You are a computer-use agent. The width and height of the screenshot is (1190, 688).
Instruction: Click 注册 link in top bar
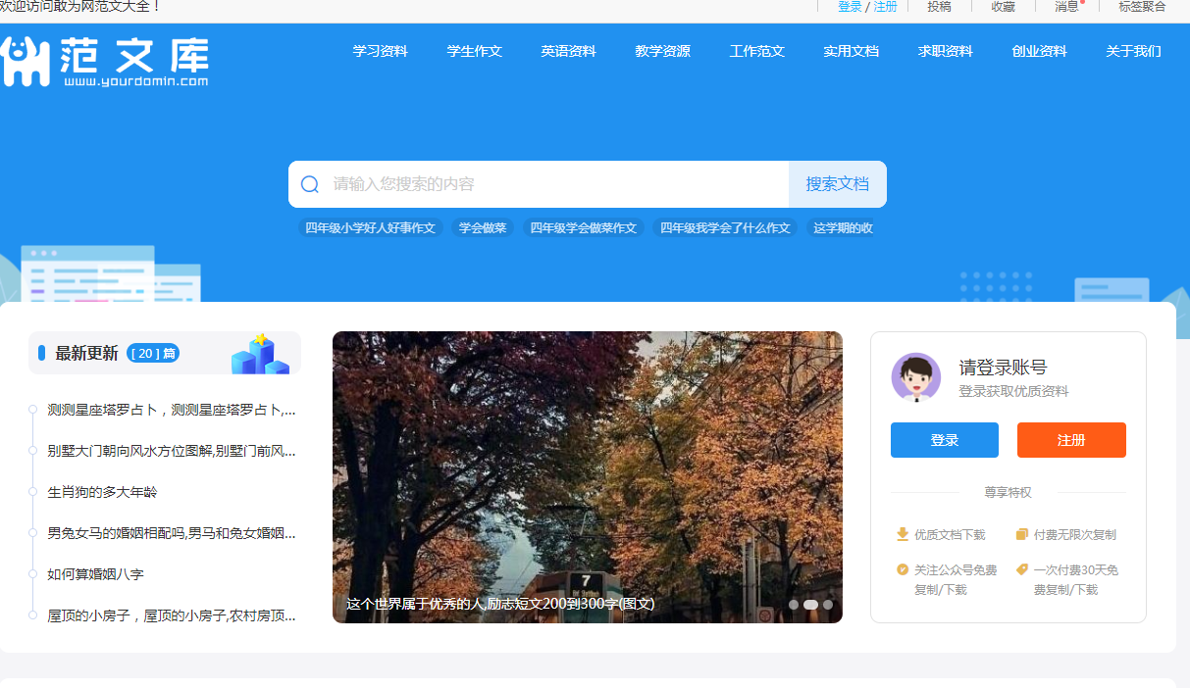tap(886, 7)
